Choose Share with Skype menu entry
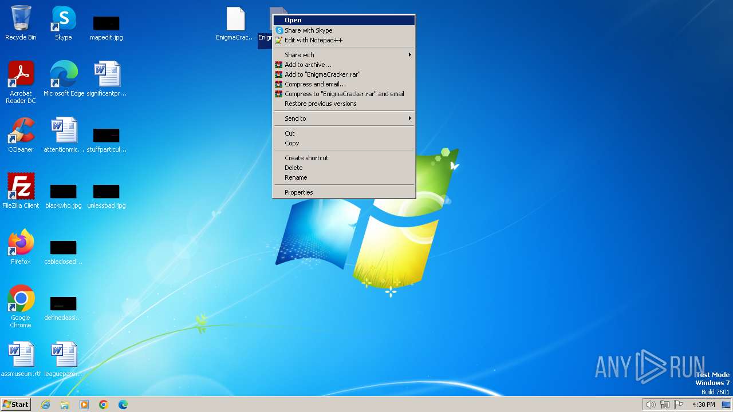 344,30
